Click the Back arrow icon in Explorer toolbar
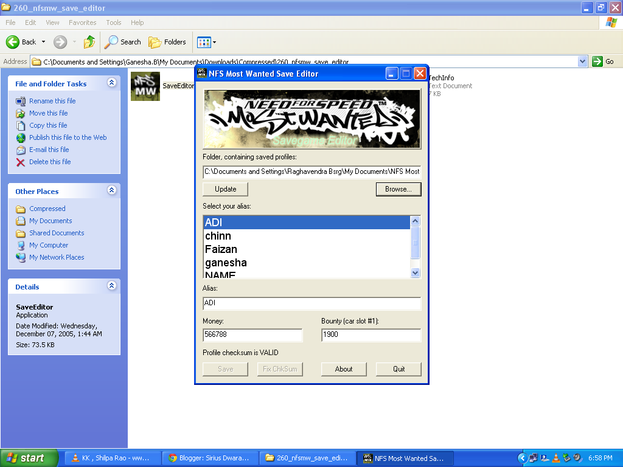The image size is (623, 467). (13, 42)
